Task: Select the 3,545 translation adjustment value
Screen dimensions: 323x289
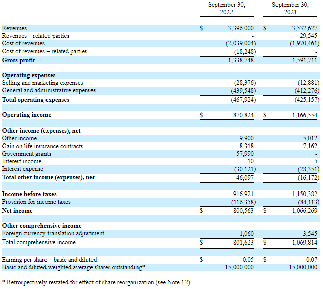Action: pyautogui.click(x=310, y=234)
